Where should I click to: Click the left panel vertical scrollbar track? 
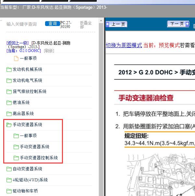coord(101,109)
